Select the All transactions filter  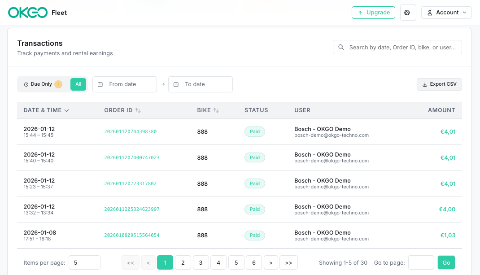coord(78,84)
